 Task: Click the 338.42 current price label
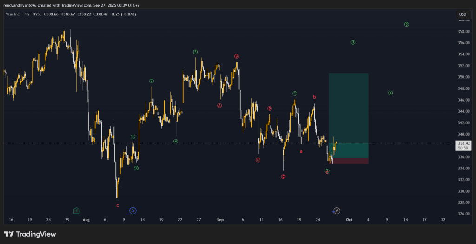click(464, 143)
